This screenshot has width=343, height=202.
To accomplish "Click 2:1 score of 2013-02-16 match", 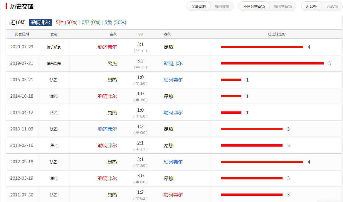I will [140, 143].
